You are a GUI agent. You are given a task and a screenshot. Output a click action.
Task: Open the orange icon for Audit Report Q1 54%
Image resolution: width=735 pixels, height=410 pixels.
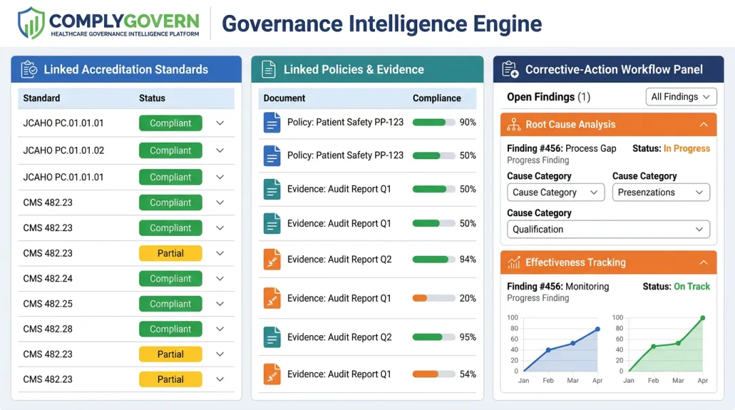[x=272, y=375]
